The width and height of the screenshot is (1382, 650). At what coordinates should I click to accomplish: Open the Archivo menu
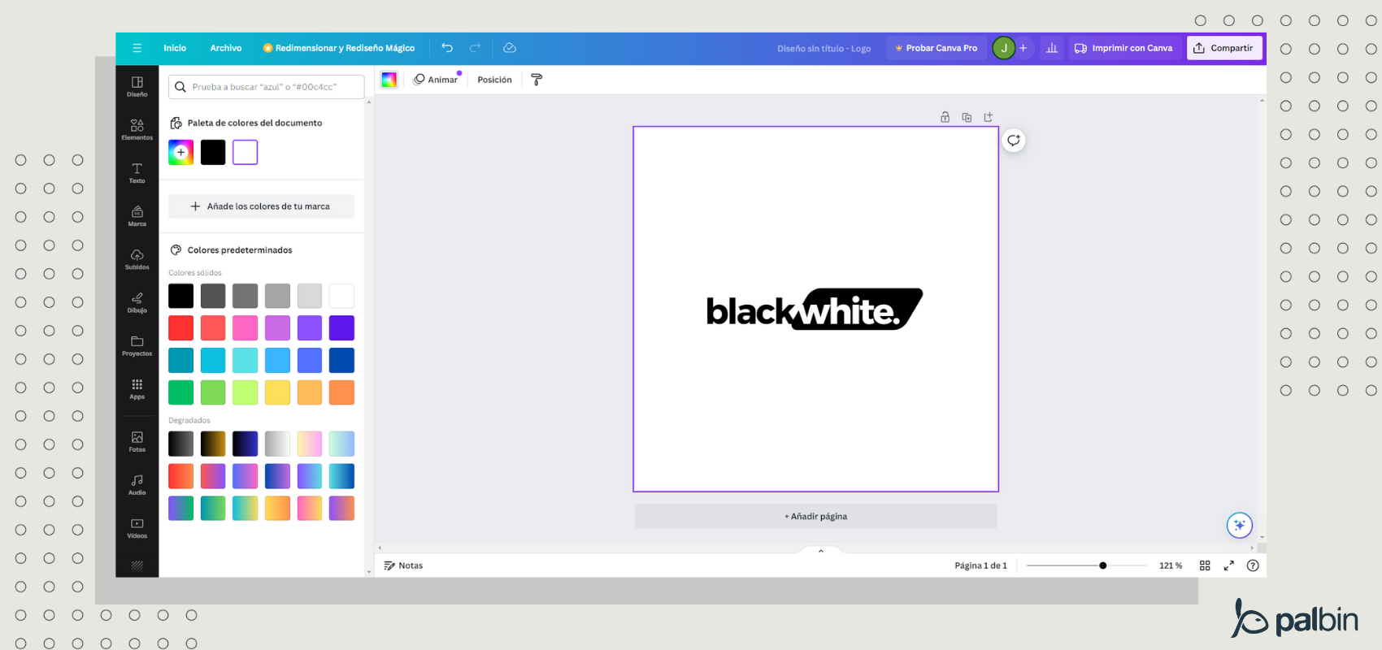point(226,48)
